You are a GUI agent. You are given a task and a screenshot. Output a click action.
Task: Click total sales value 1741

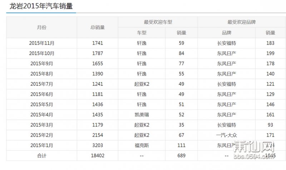click(98, 43)
